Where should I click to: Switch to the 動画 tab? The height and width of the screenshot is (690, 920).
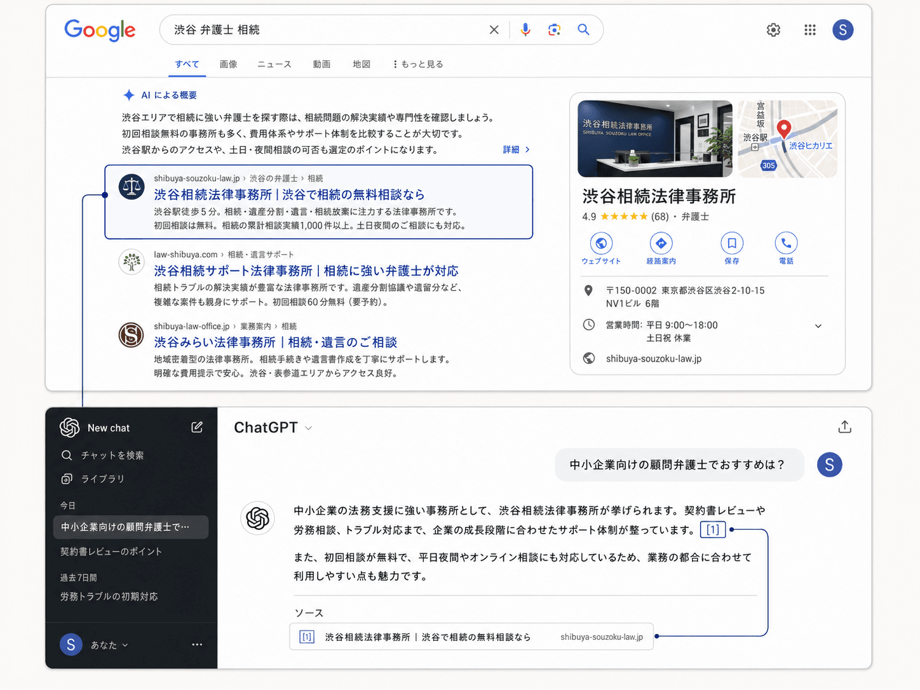click(x=321, y=64)
